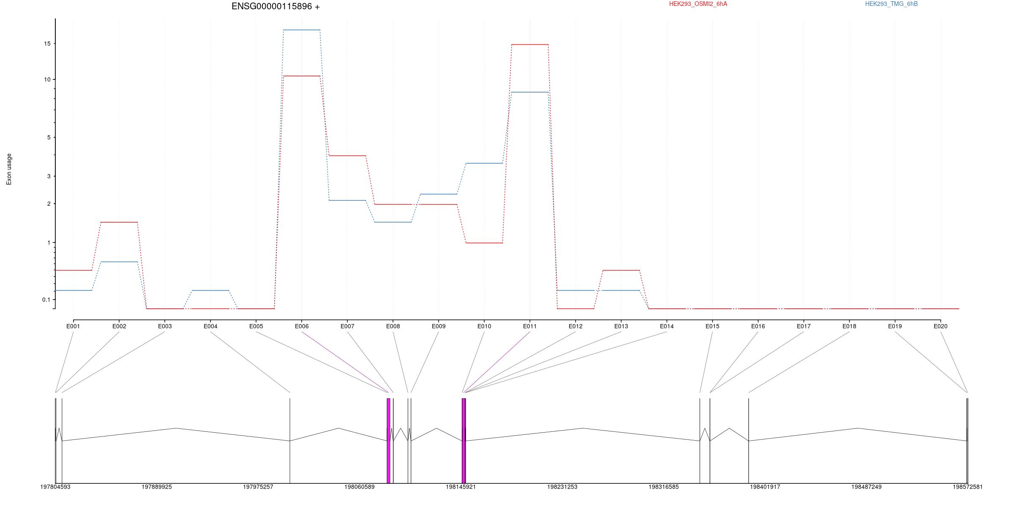Click exon label E012
Screen dimensions: 1014x507
(575, 326)
